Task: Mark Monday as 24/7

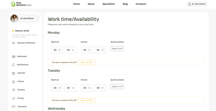Action: 87,63
